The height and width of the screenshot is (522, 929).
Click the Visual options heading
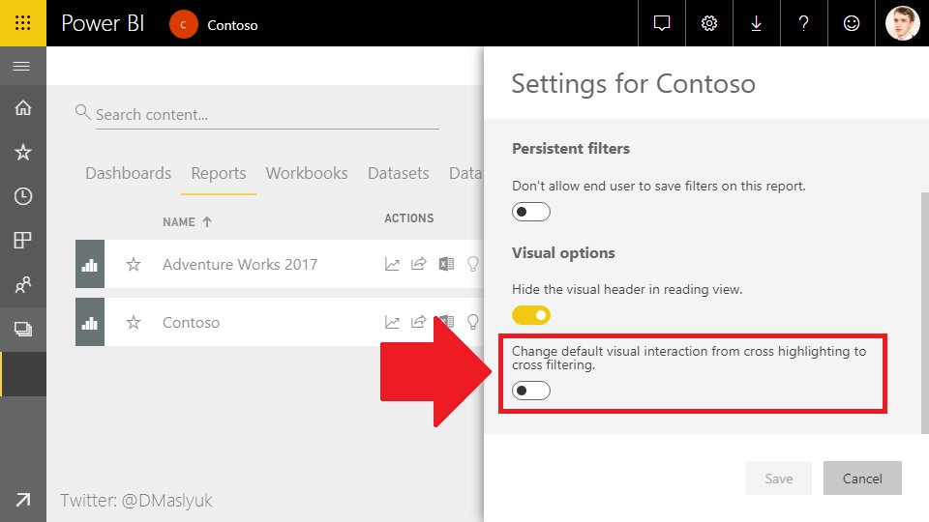tap(563, 252)
